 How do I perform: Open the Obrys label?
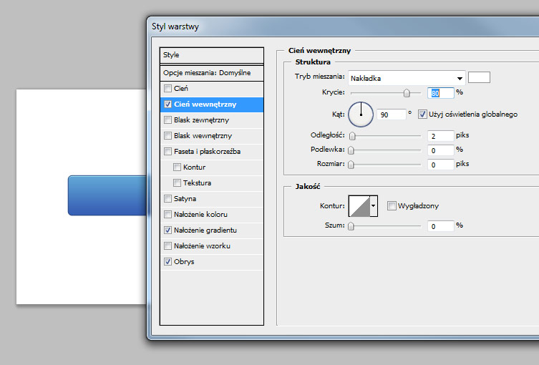coord(184,261)
